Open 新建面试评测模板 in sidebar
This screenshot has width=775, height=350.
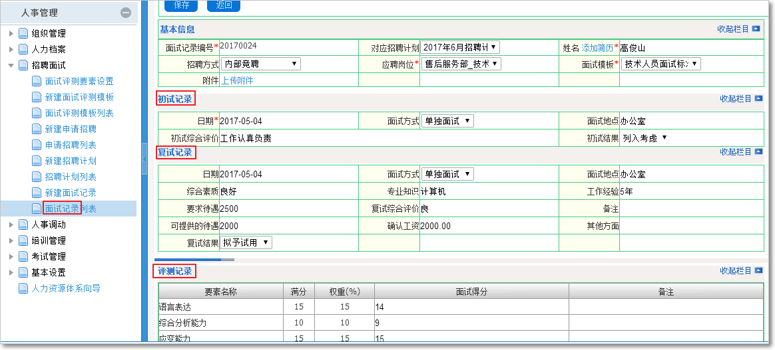tap(79, 98)
